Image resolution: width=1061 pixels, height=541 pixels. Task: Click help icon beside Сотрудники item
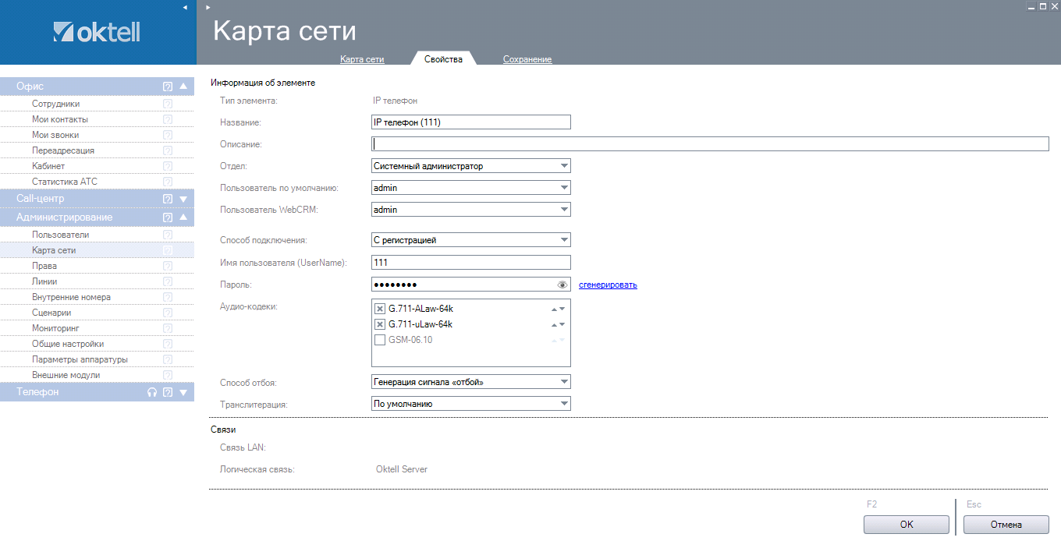(167, 104)
